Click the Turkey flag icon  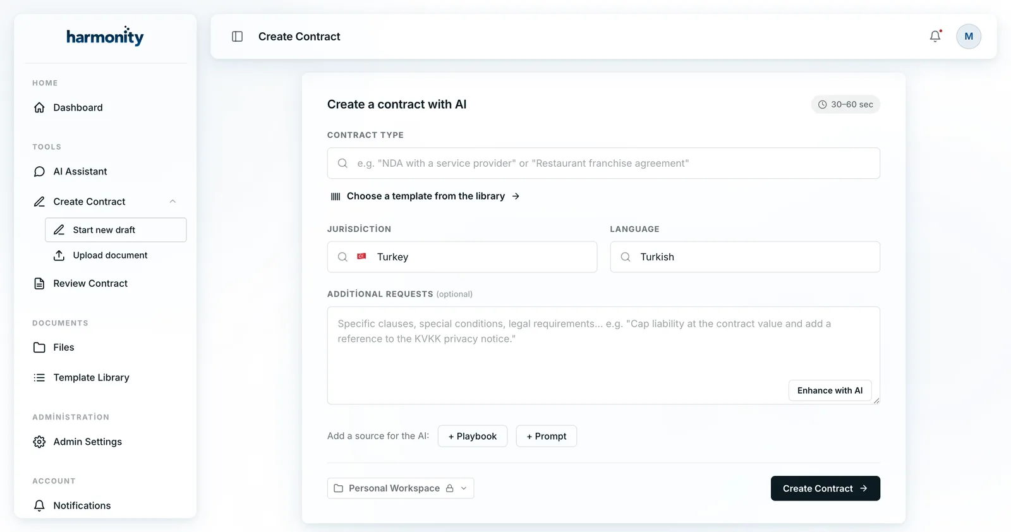(361, 257)
